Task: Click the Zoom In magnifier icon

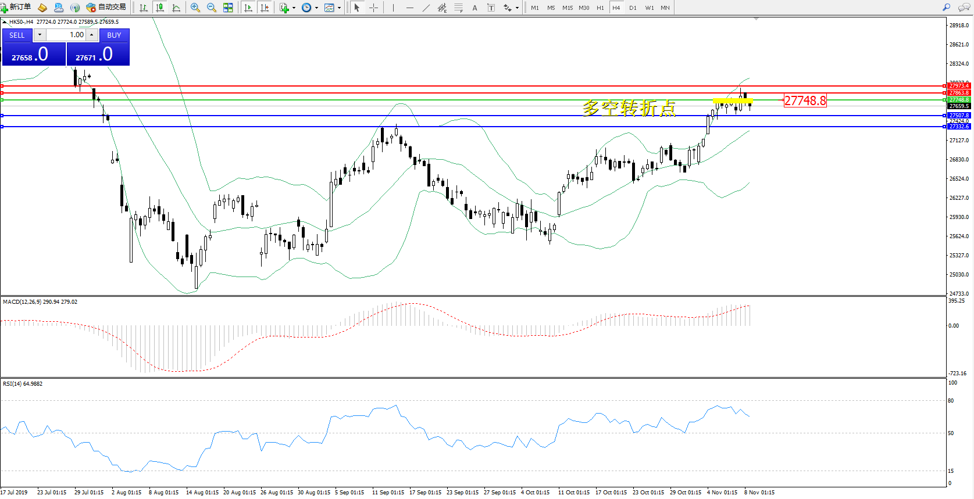Action: pyautogui.click(x=195, y=8)
